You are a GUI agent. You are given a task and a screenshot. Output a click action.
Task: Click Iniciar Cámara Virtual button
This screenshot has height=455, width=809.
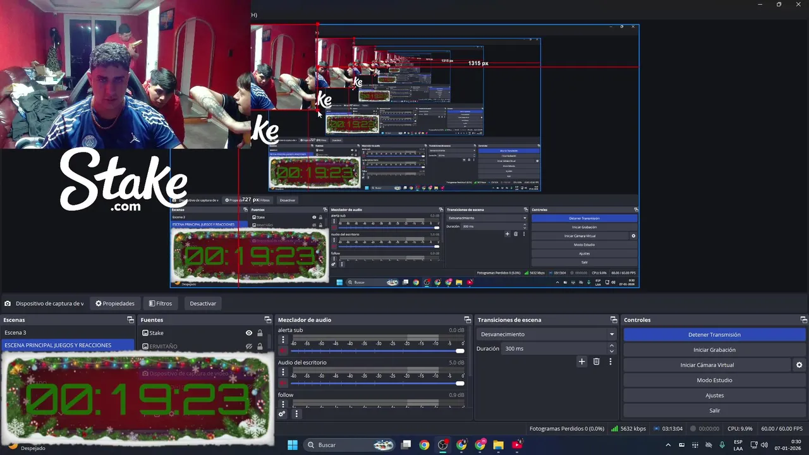pos(707,365)
